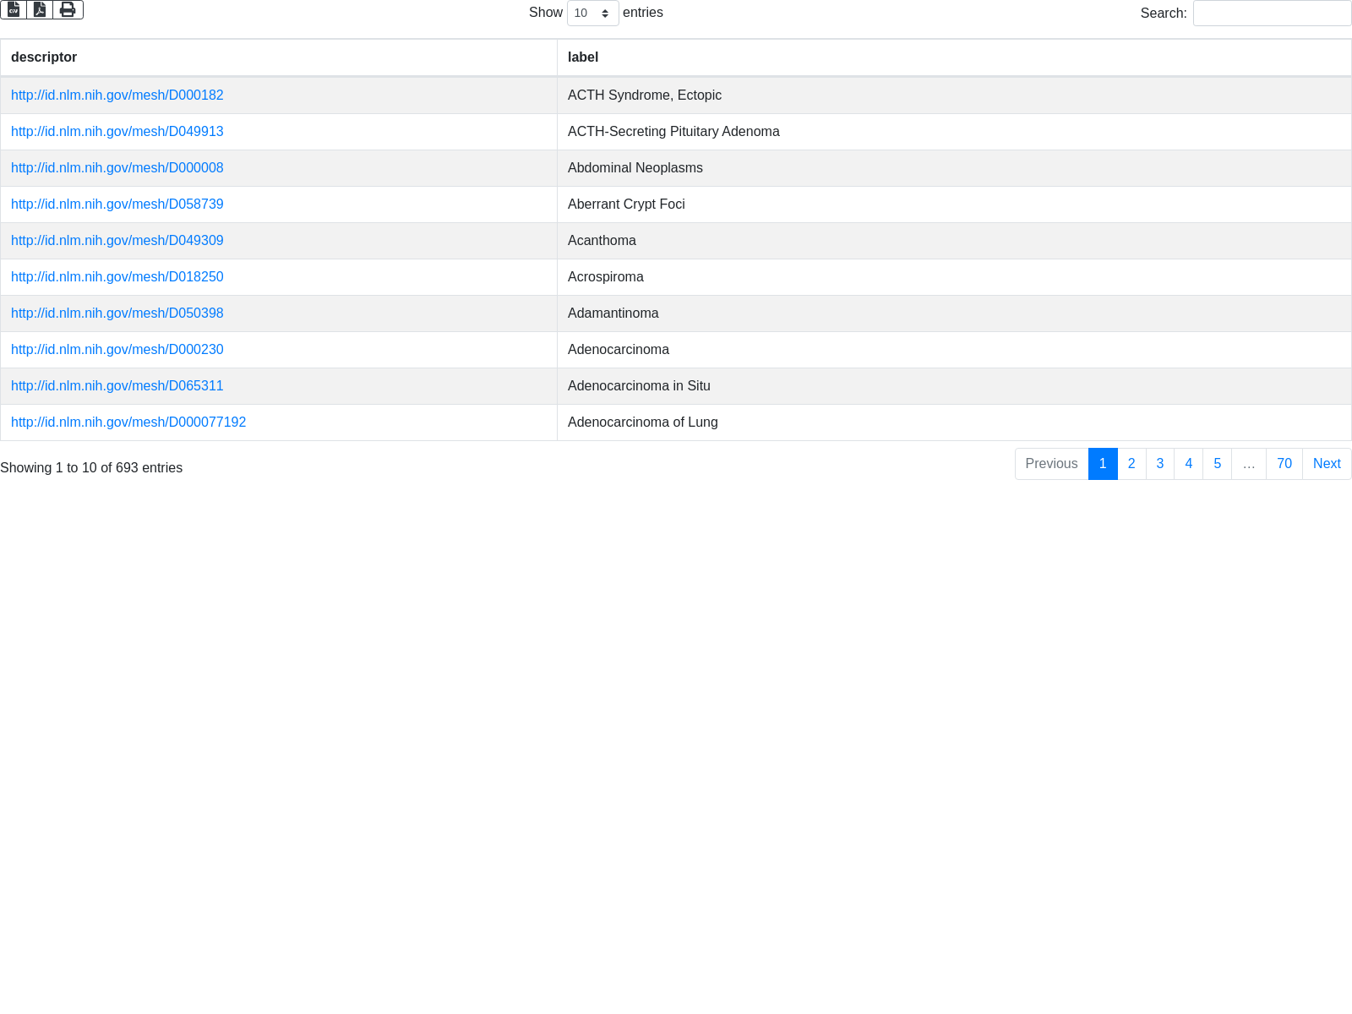The height and width of the screenshot is (1014, 1352).
Task: Go to page 2 of results
Action: [x=1131, y=464]
